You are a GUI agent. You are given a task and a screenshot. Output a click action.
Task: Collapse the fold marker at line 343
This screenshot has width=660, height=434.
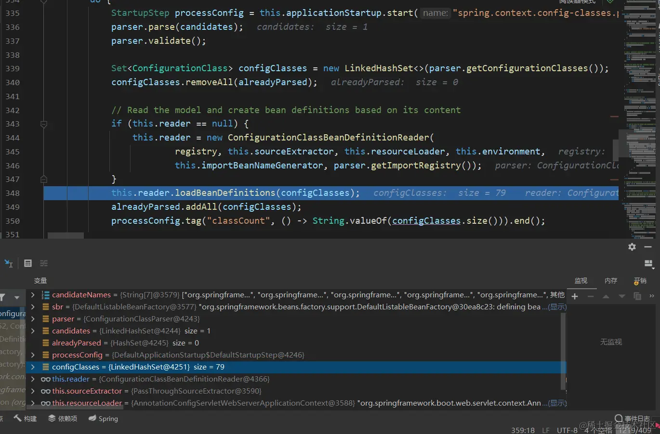tap(44, 124)
